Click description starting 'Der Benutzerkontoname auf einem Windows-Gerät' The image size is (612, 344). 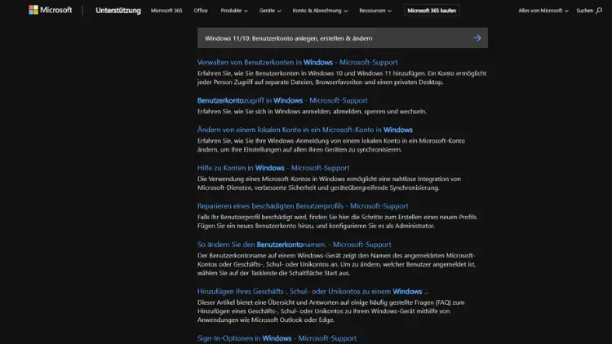point(336,264)
